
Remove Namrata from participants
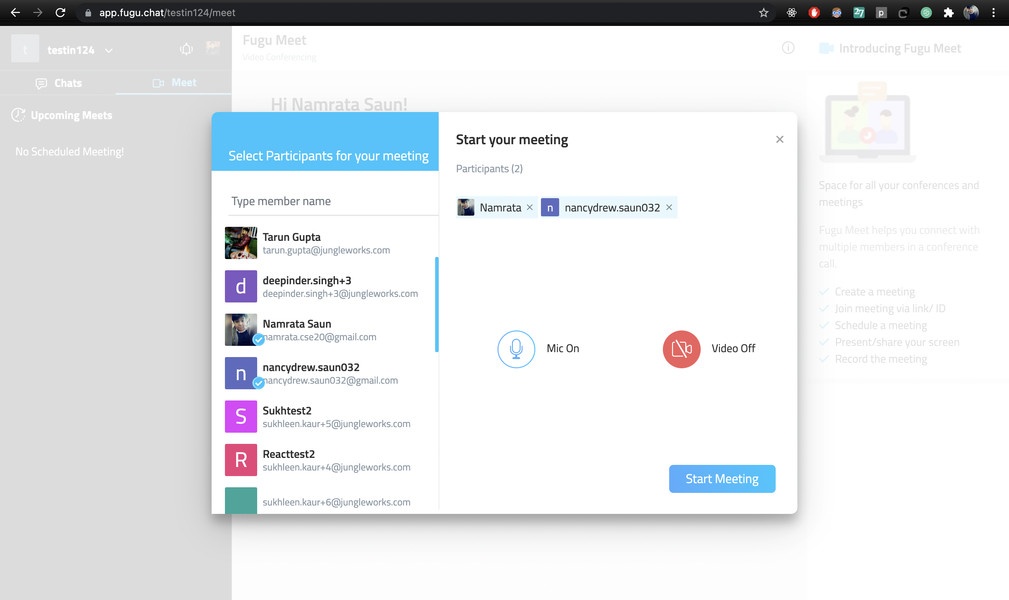pyautogui.click(x=530, y=208)
